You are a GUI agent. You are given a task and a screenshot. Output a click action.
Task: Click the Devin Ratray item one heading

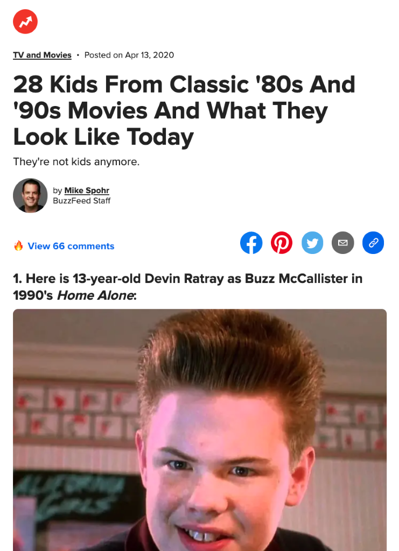coord(188,287)
